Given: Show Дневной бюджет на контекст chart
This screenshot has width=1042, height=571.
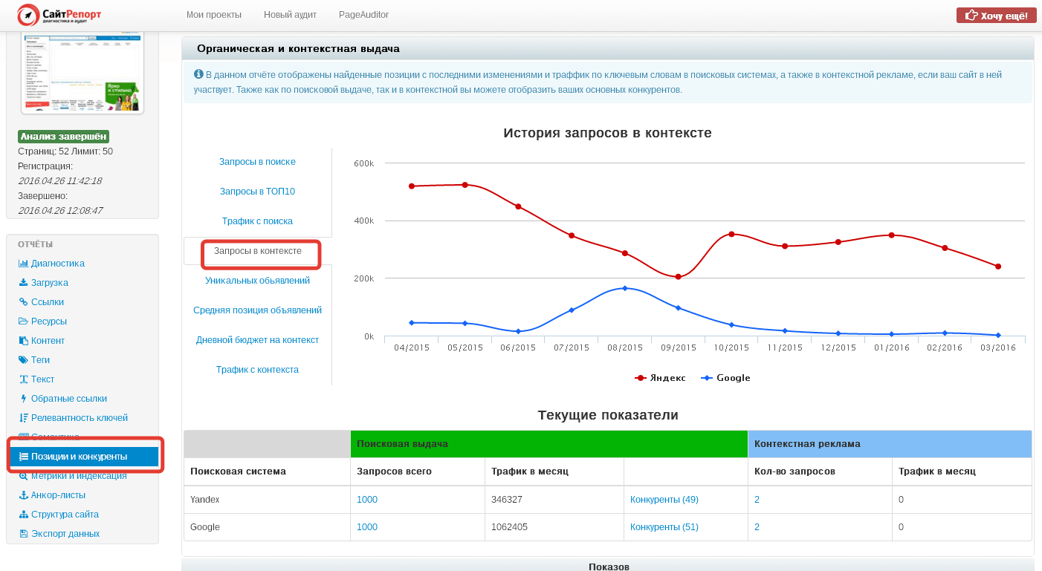Looking at the screenshot, I should pos(257,340).
